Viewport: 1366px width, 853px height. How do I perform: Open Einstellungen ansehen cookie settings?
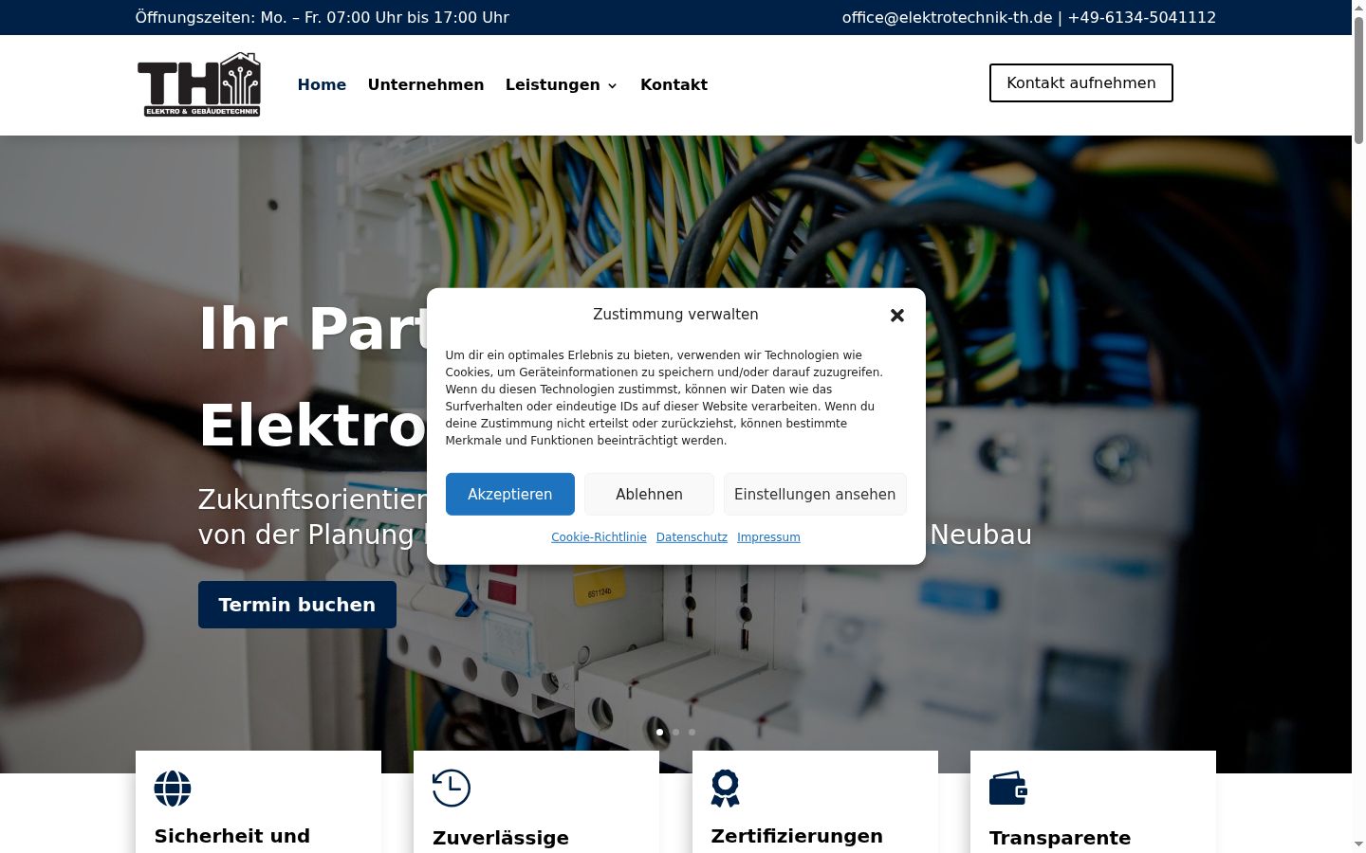[815, 494]
